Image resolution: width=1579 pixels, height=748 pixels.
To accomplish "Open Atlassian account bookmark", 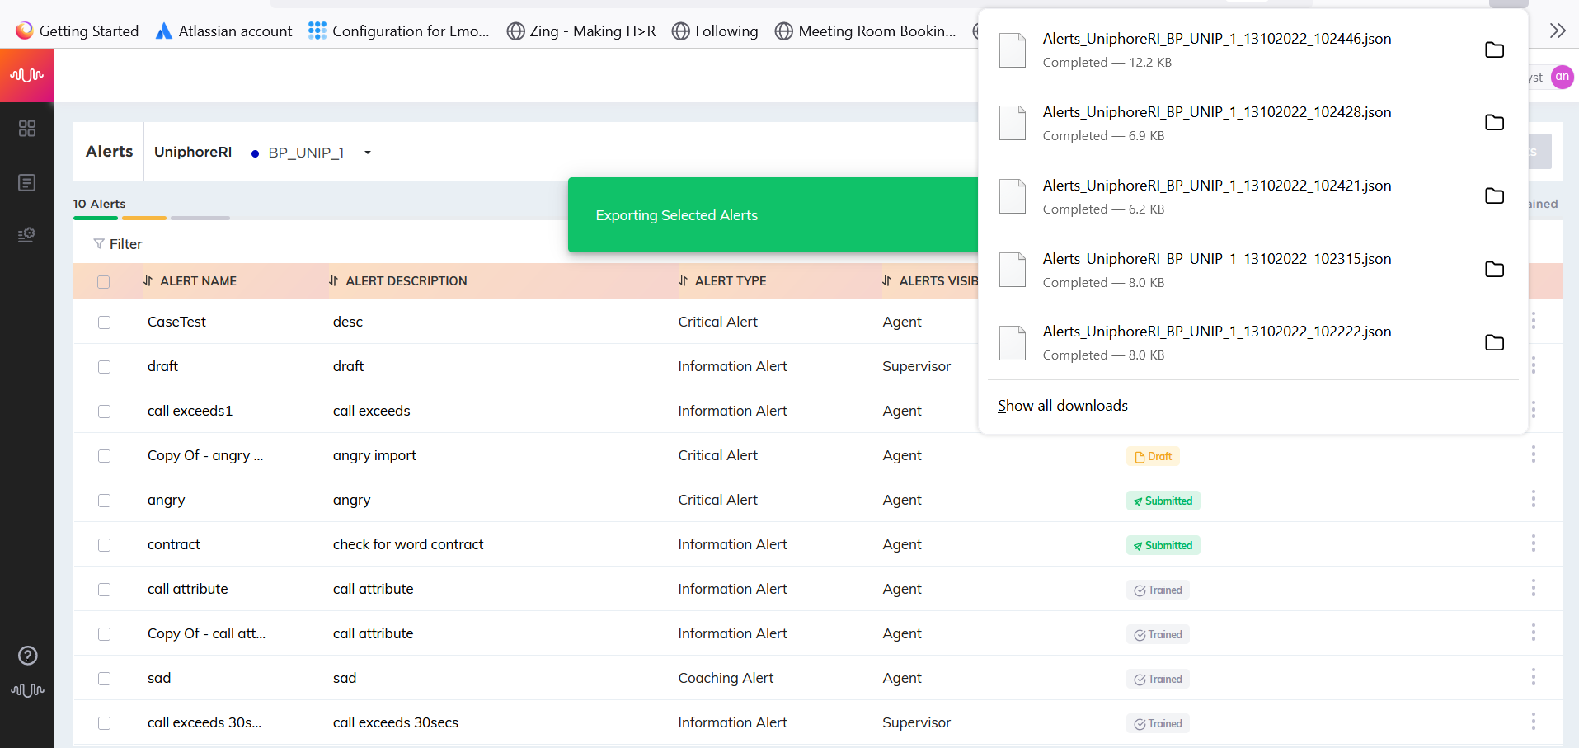I will [x=224, y=31].
